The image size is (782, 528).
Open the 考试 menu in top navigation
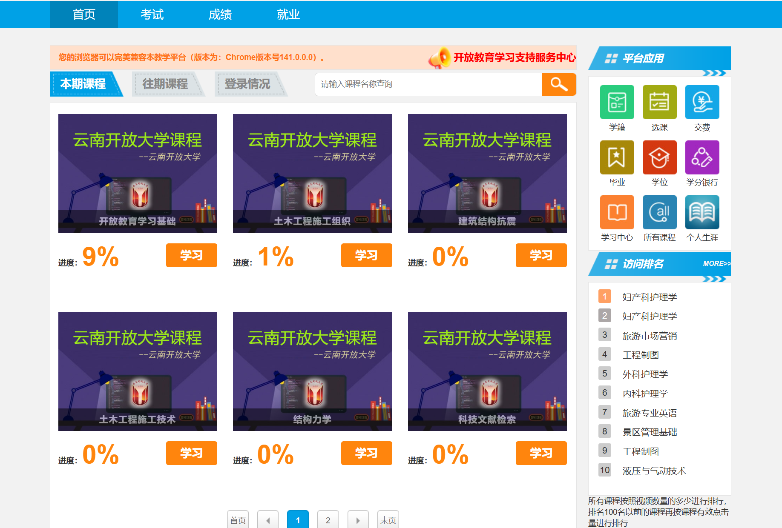152,14
